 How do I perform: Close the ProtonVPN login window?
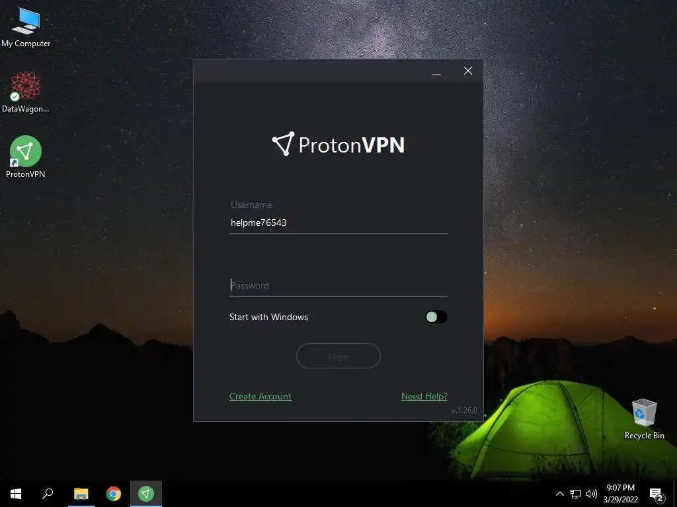coord(468,71)
